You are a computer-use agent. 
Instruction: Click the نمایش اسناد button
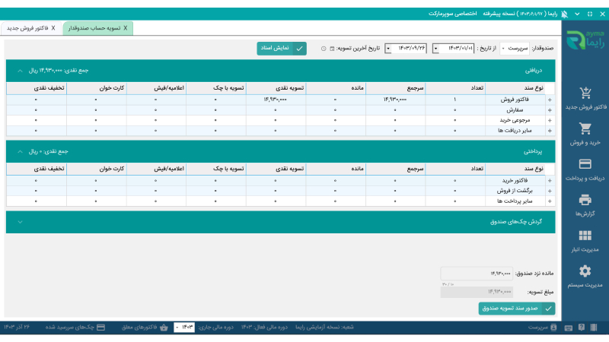pos(281,48)
